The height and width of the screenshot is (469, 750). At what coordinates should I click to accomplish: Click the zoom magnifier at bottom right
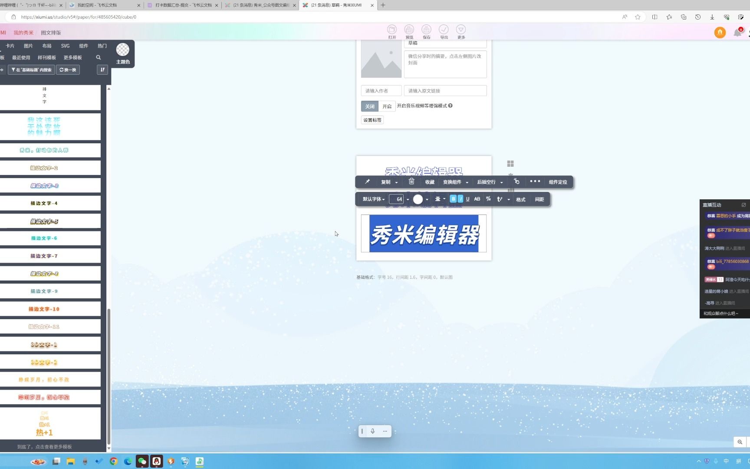click(x=740, y=442)
